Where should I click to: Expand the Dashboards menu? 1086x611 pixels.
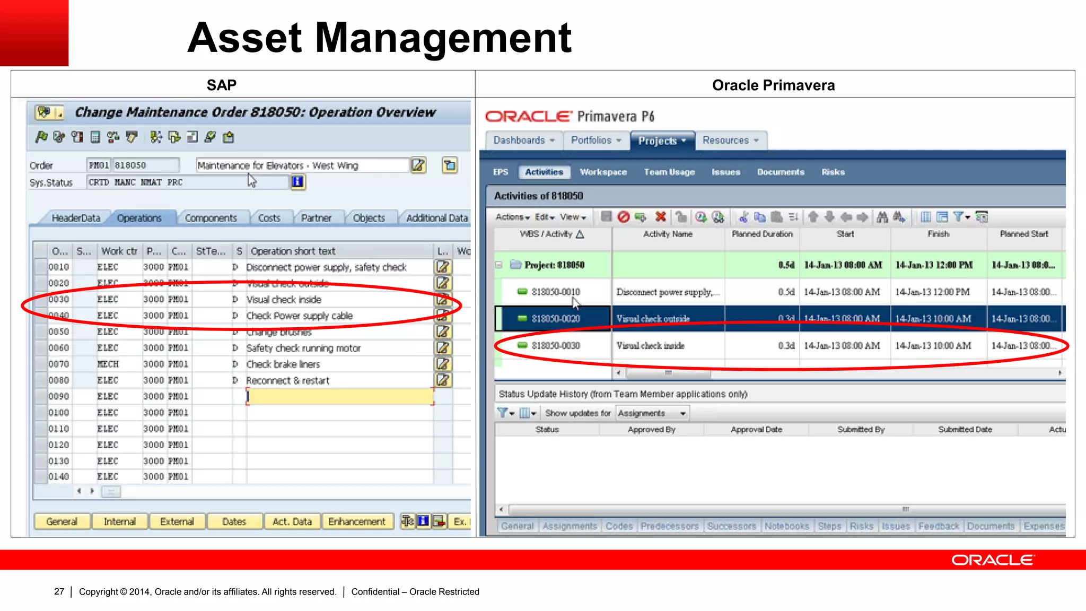tap(524, 141)
